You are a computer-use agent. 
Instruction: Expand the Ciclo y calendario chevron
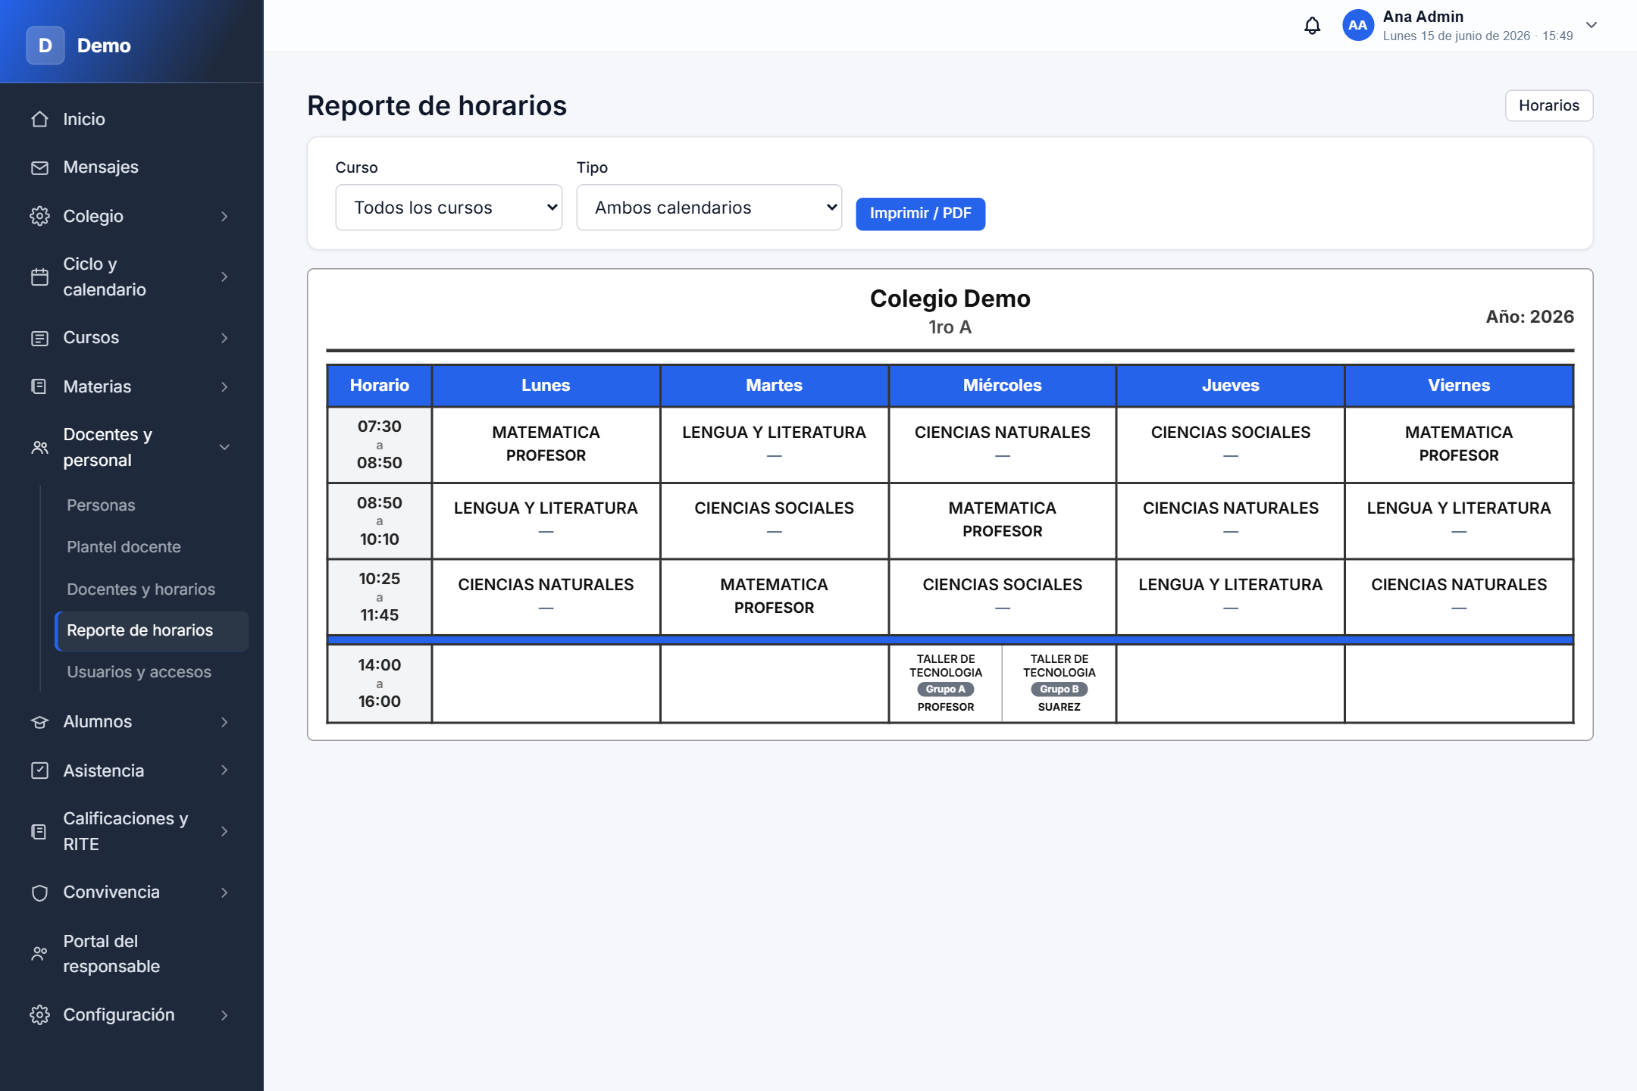click(224, 277)
